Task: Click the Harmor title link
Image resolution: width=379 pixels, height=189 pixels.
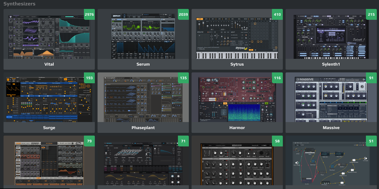Action: pos(237,128)
